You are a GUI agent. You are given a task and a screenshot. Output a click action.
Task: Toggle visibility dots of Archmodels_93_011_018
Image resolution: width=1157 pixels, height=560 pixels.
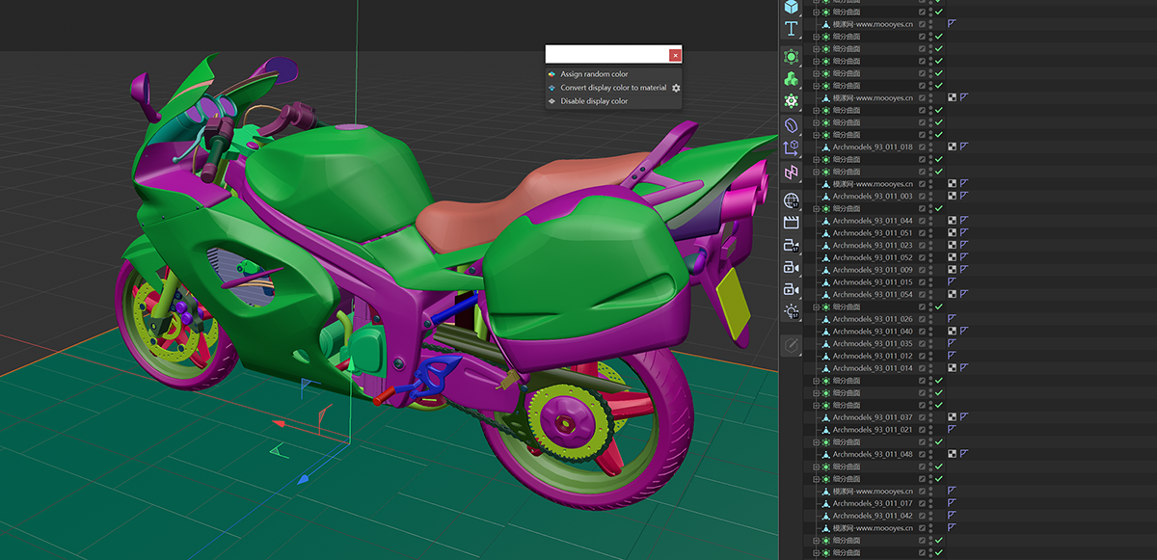tap(930, 147)
